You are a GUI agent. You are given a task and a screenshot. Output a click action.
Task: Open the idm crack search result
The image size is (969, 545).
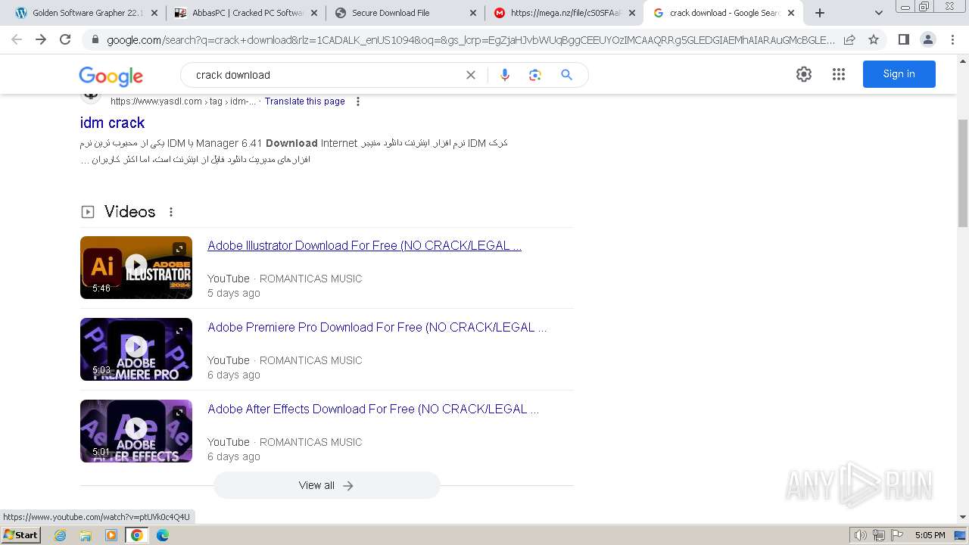click(112, 123)
